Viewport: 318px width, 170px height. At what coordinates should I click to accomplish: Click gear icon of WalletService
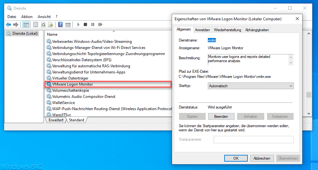point(49,102)
